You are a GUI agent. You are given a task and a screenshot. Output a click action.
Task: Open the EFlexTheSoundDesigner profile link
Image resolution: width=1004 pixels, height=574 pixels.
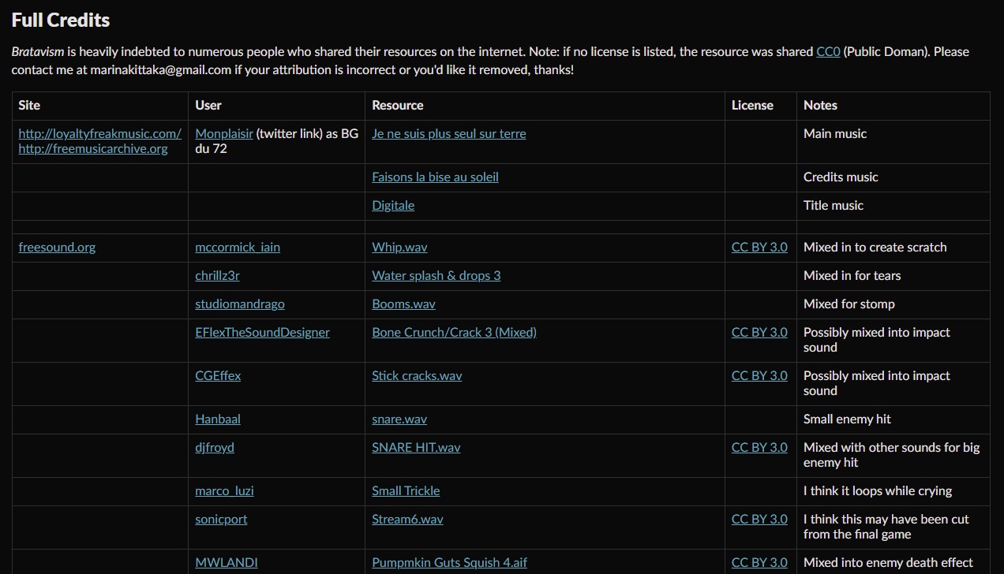click(x=262, y=333)
